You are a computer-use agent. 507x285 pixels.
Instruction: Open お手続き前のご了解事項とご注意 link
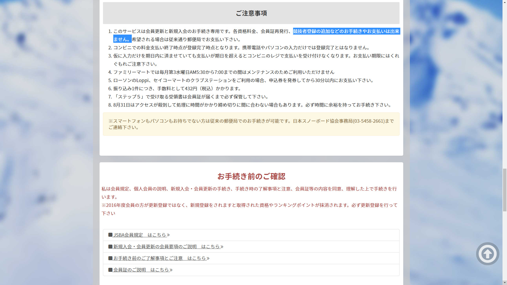159,258
